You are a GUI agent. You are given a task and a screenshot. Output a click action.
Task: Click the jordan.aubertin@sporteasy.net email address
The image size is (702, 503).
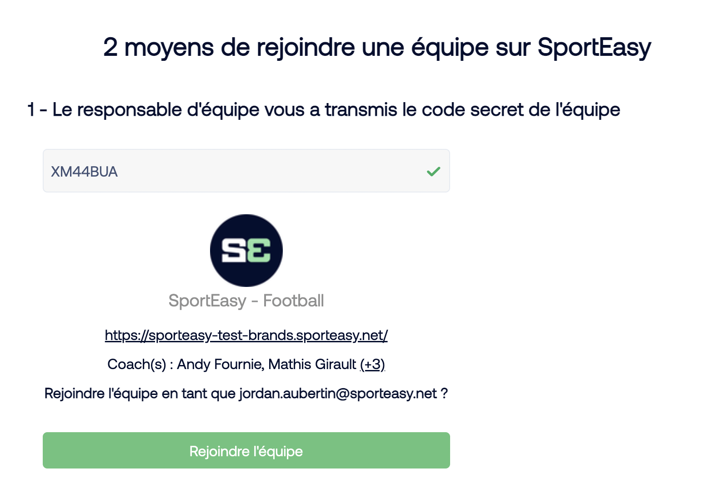click(338, 394)
